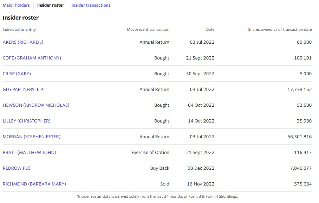Click MORGAN (STEPHEN PETER) link
319x203 pixels.
(x=32, y=137)
